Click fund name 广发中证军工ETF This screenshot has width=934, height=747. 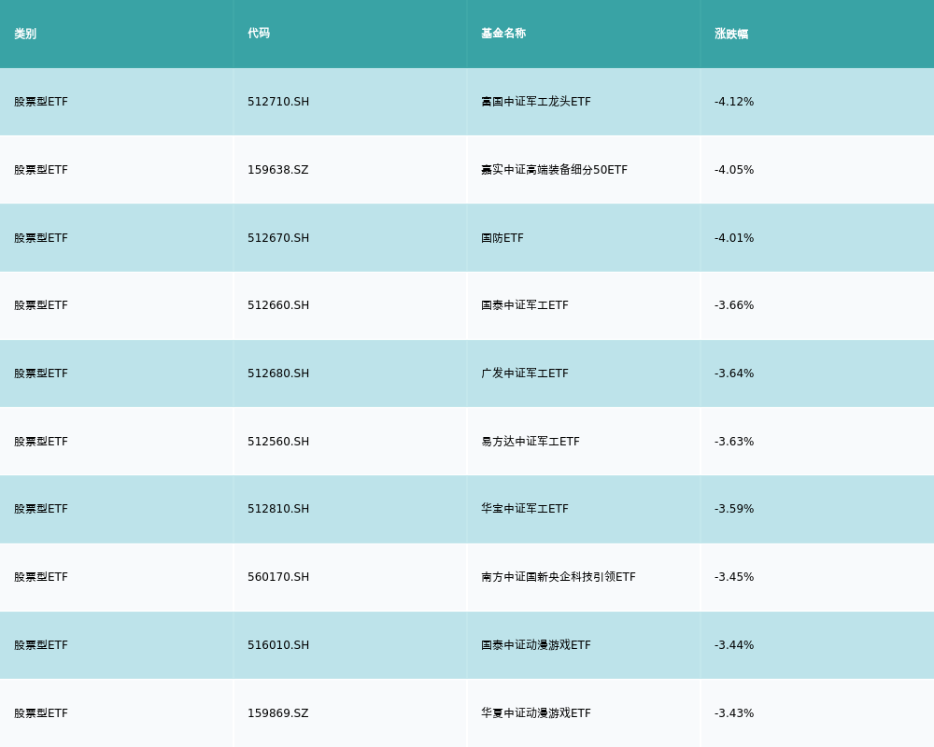[x=525, y=373]
